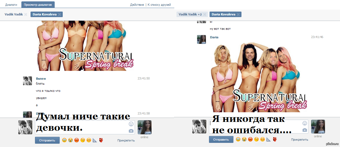
Task: Click camera photo icon in left chat input
Action: [131, 131]
